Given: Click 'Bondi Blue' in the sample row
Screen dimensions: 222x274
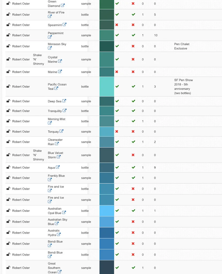Looking at the screenshot, I should [x=55, y=242].
